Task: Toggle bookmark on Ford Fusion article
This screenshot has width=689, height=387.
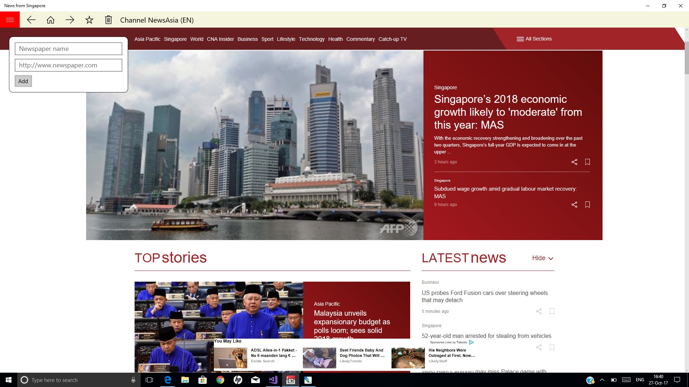Action: pos(552,311)
